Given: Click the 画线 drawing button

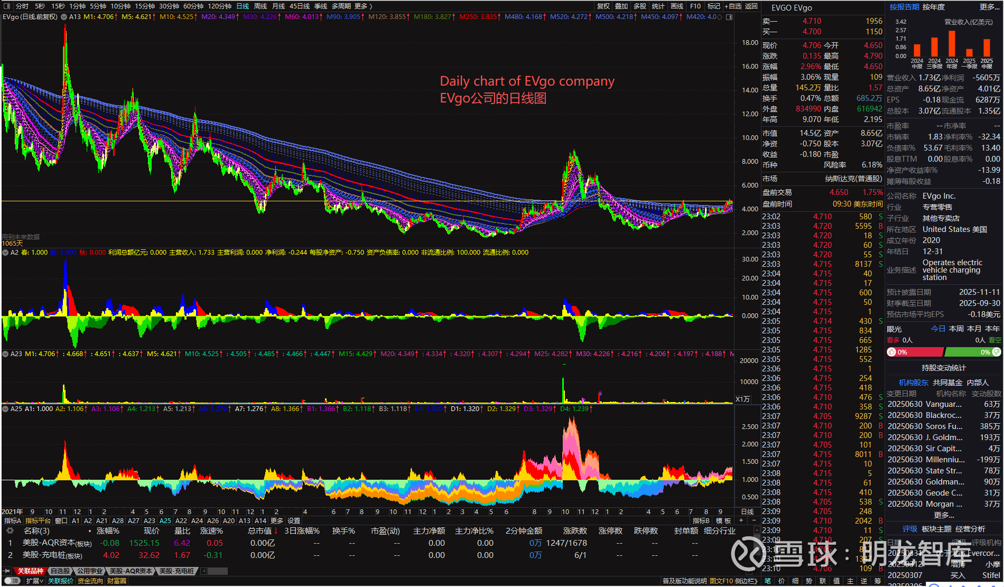Looking at the screenshot, I should click(x=677, y=6).
